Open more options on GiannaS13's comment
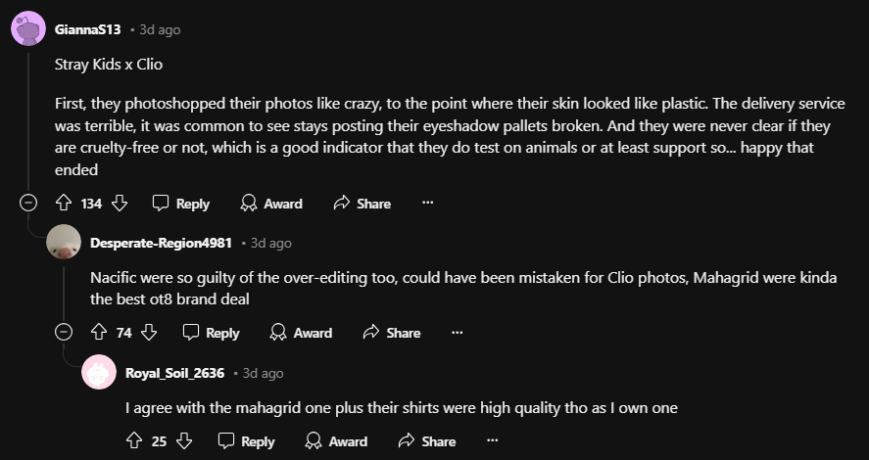 point(427,204)
